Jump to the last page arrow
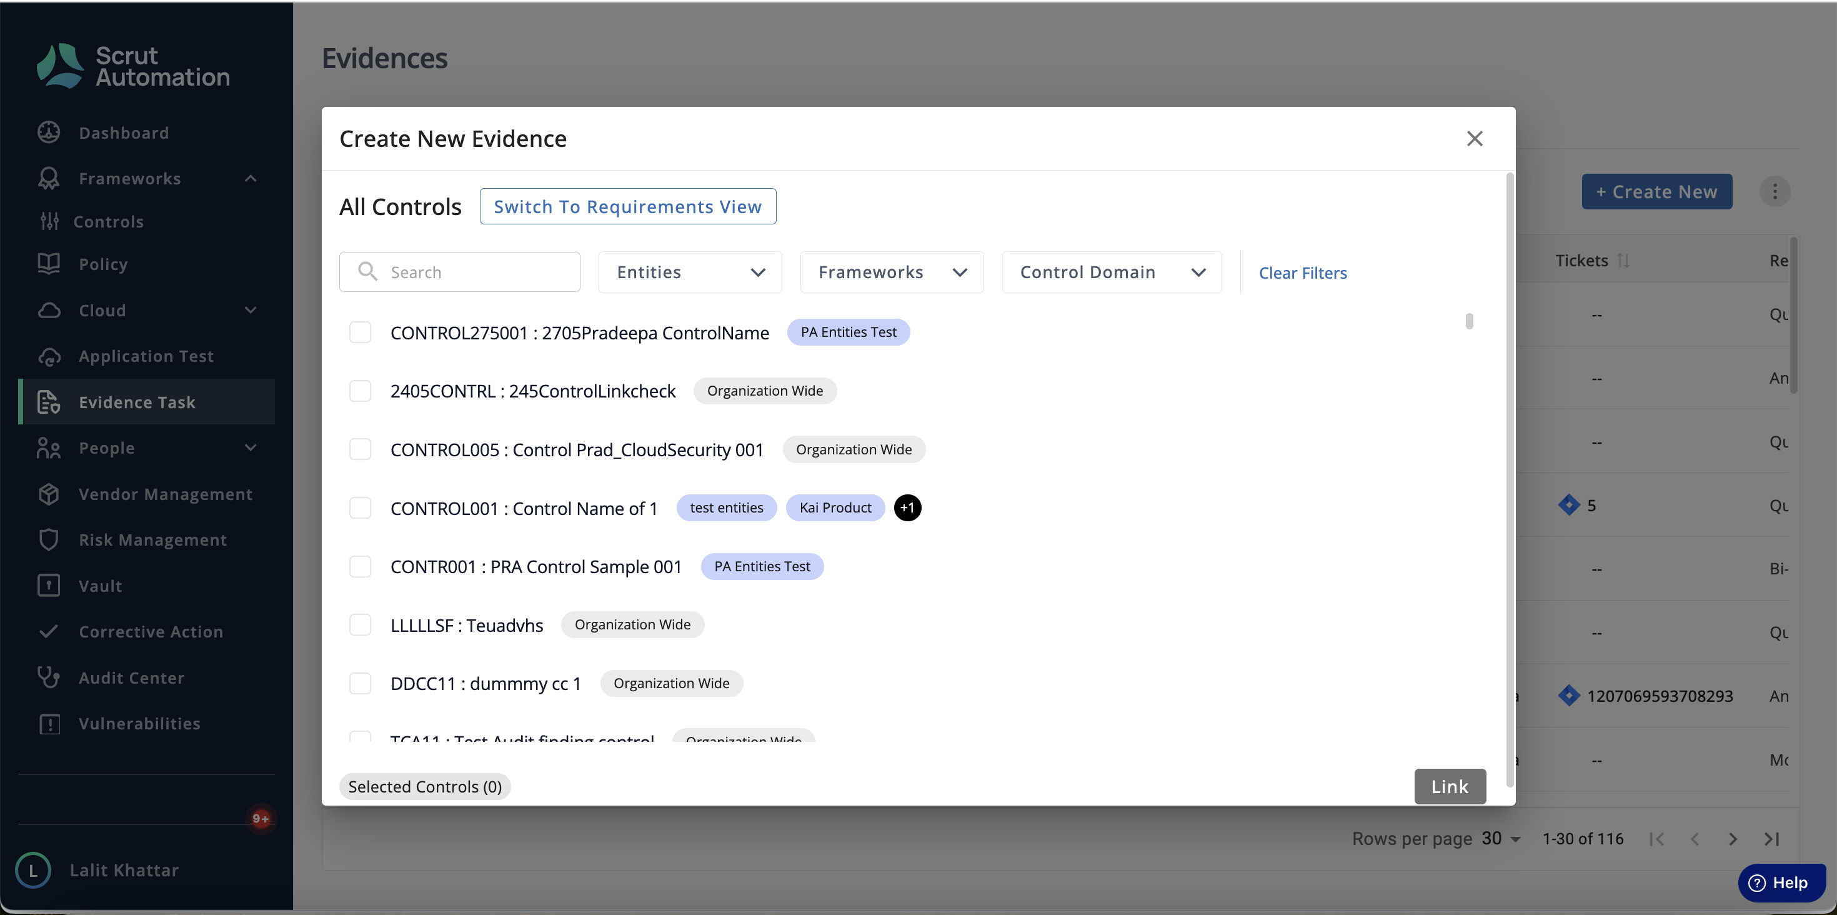 (x=1771, y=839)
